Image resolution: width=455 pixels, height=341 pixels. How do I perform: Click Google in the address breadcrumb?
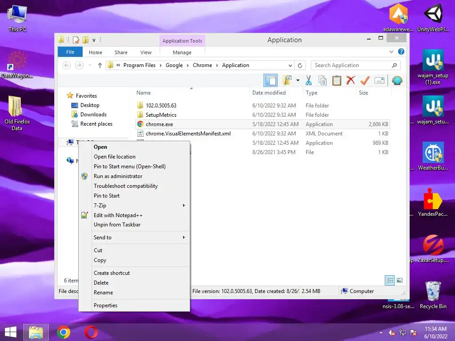click(174, 65)
